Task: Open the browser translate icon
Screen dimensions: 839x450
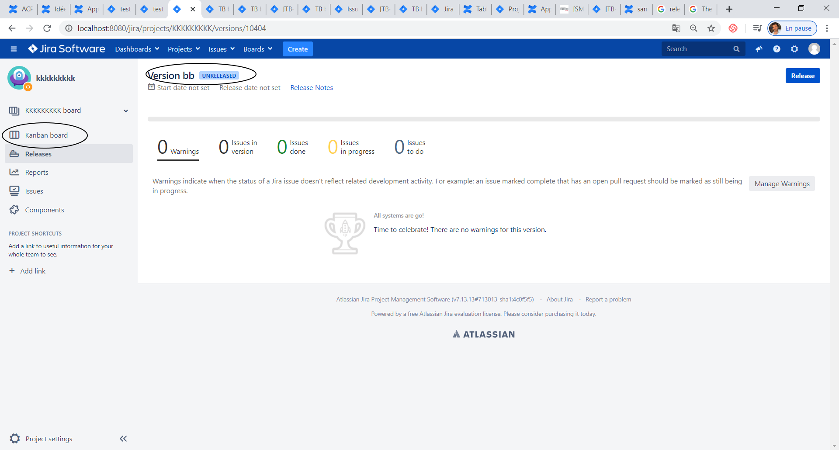Action: pyautogui.click(x=676, y=28)
